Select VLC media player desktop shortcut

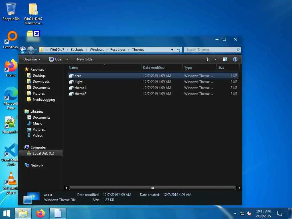pos(11,183)
